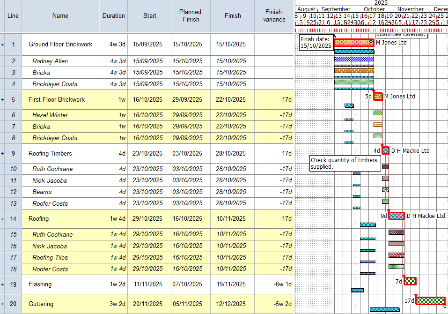Select the Ground Floor Brickwork Gantt bar
This screenshot has height=314, width=448.
point(353,43)
